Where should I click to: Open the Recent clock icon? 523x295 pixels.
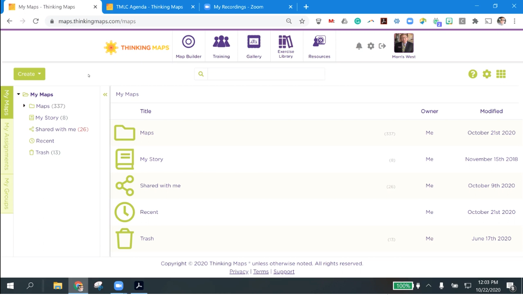tap(124, 212)
